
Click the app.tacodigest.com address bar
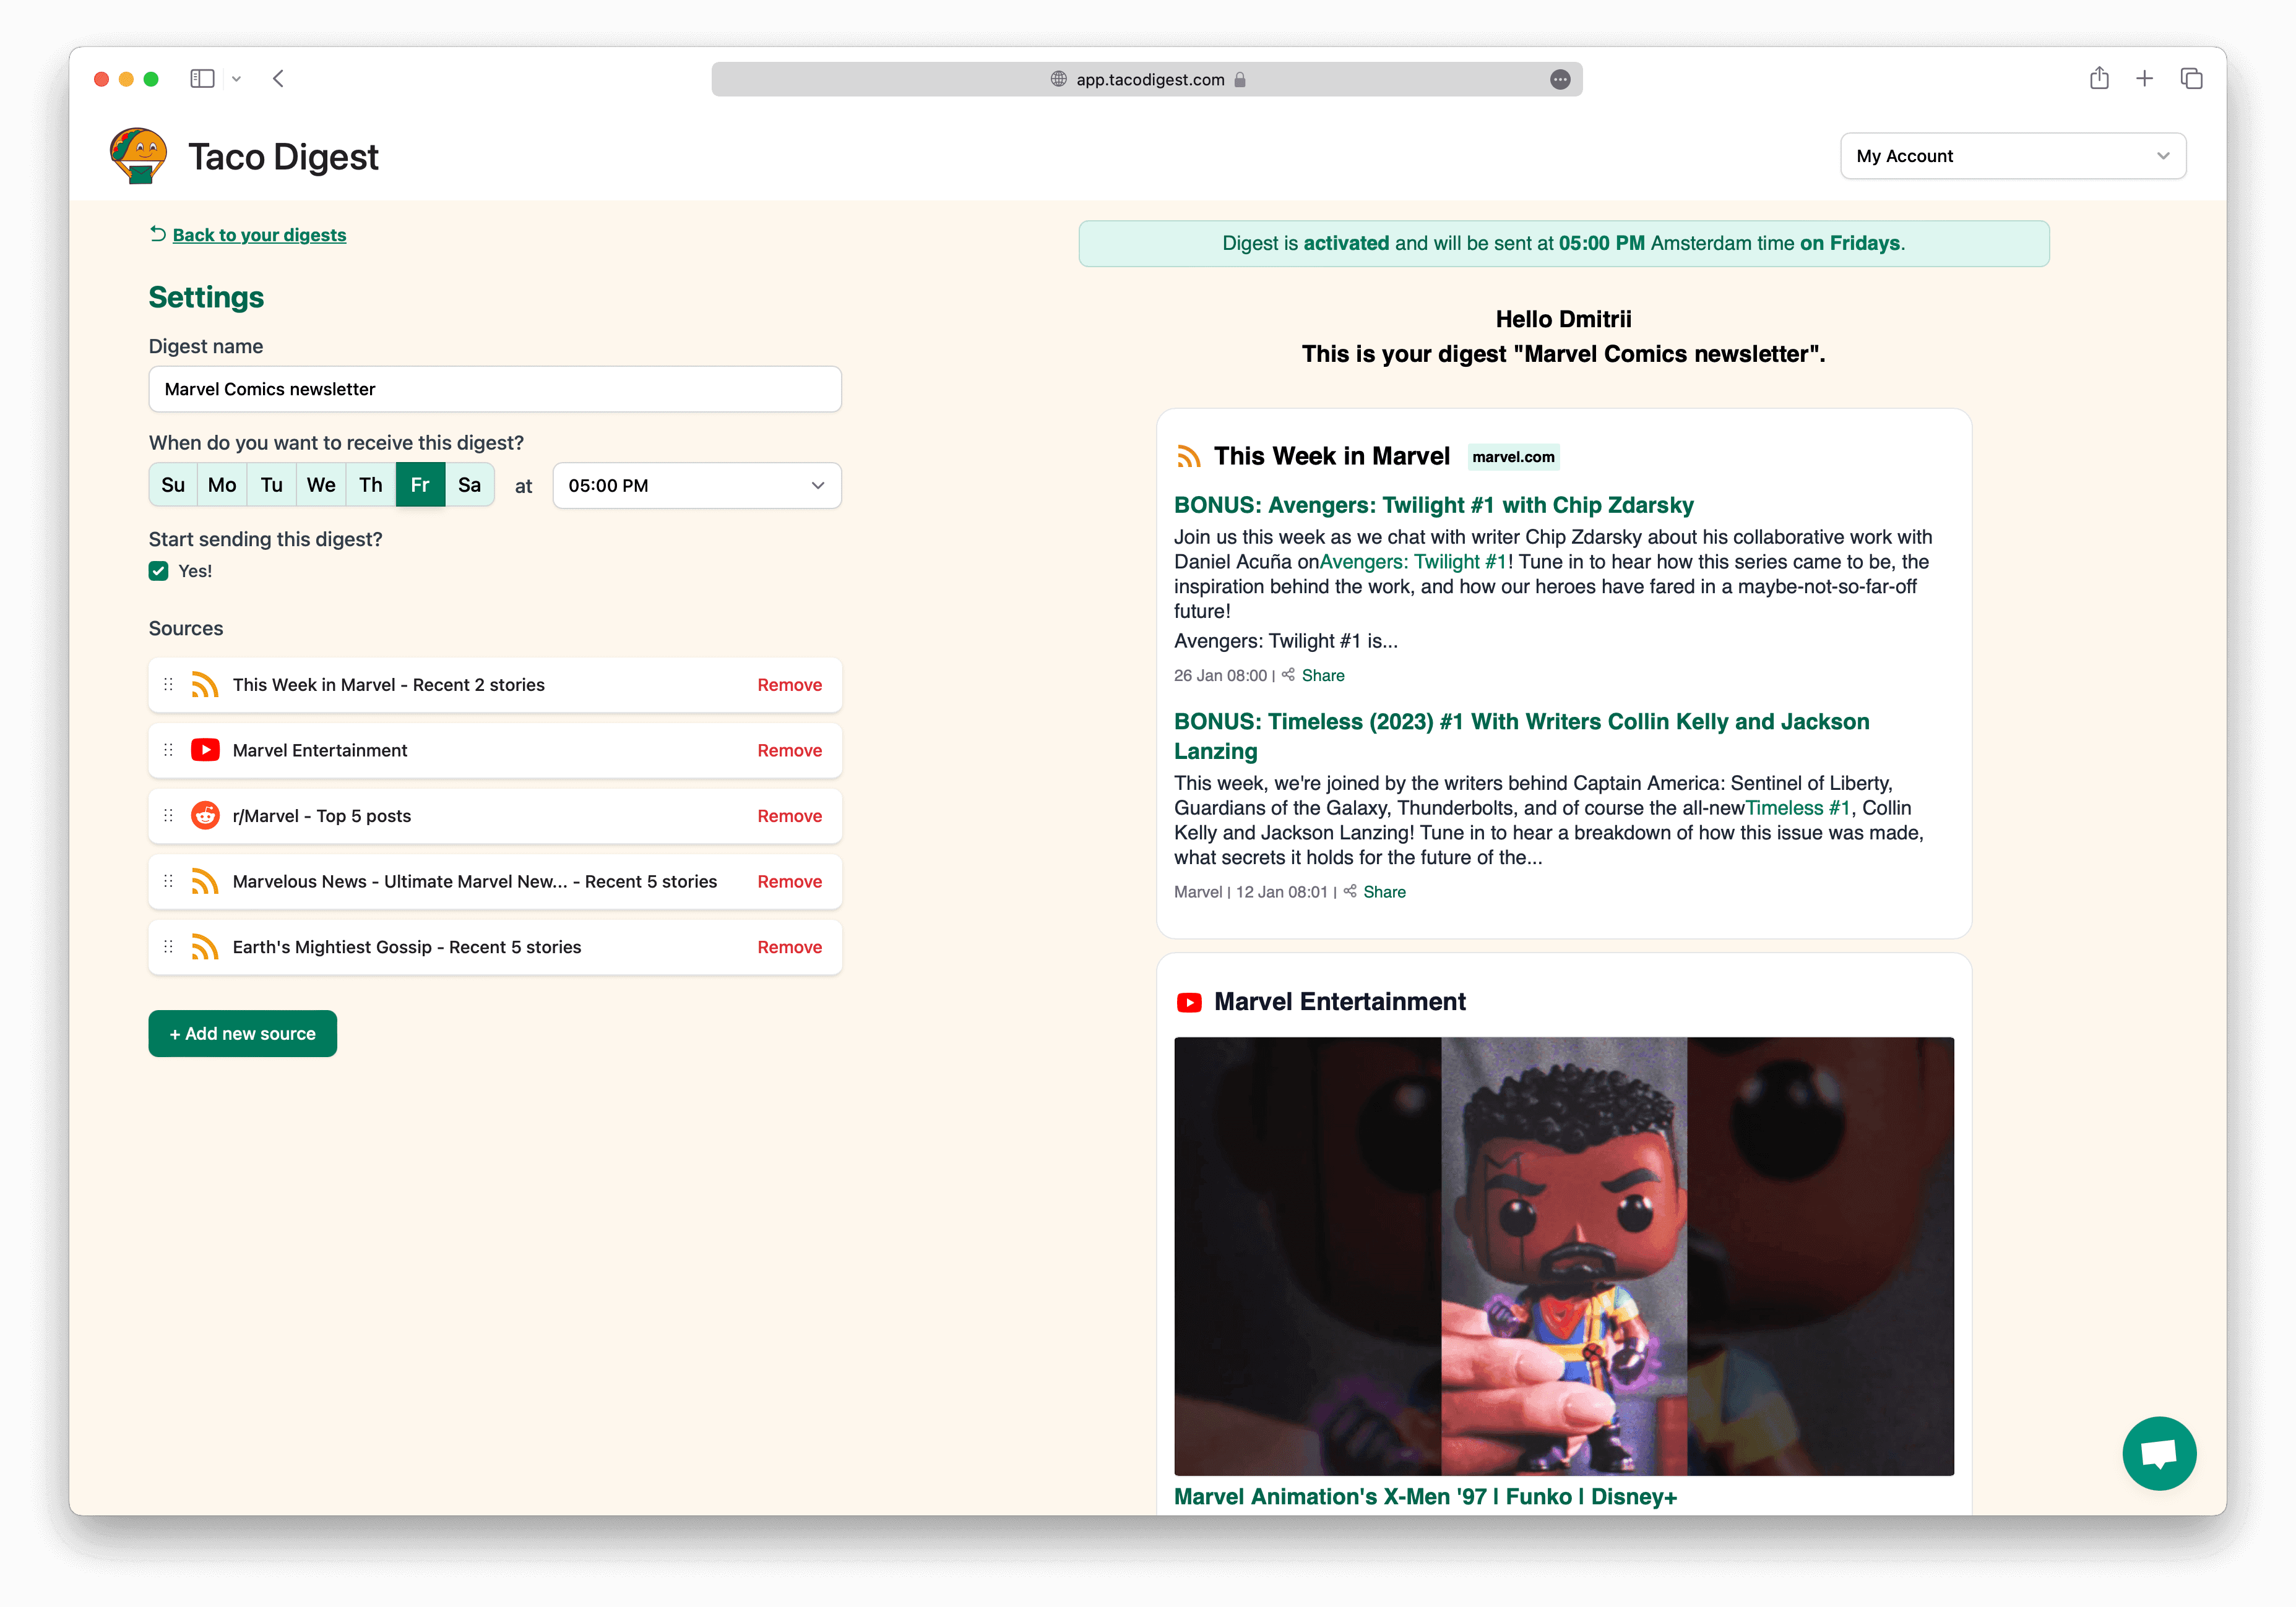1146,80
